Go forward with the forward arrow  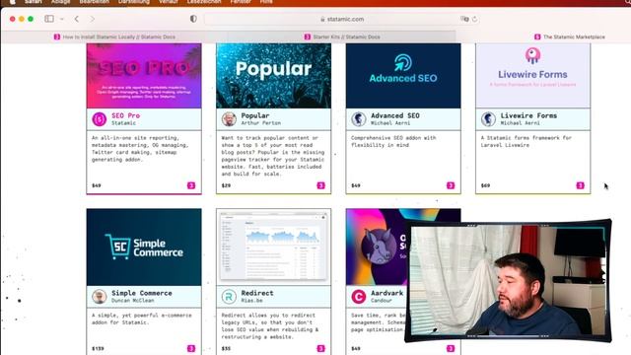tap(92, 19)
